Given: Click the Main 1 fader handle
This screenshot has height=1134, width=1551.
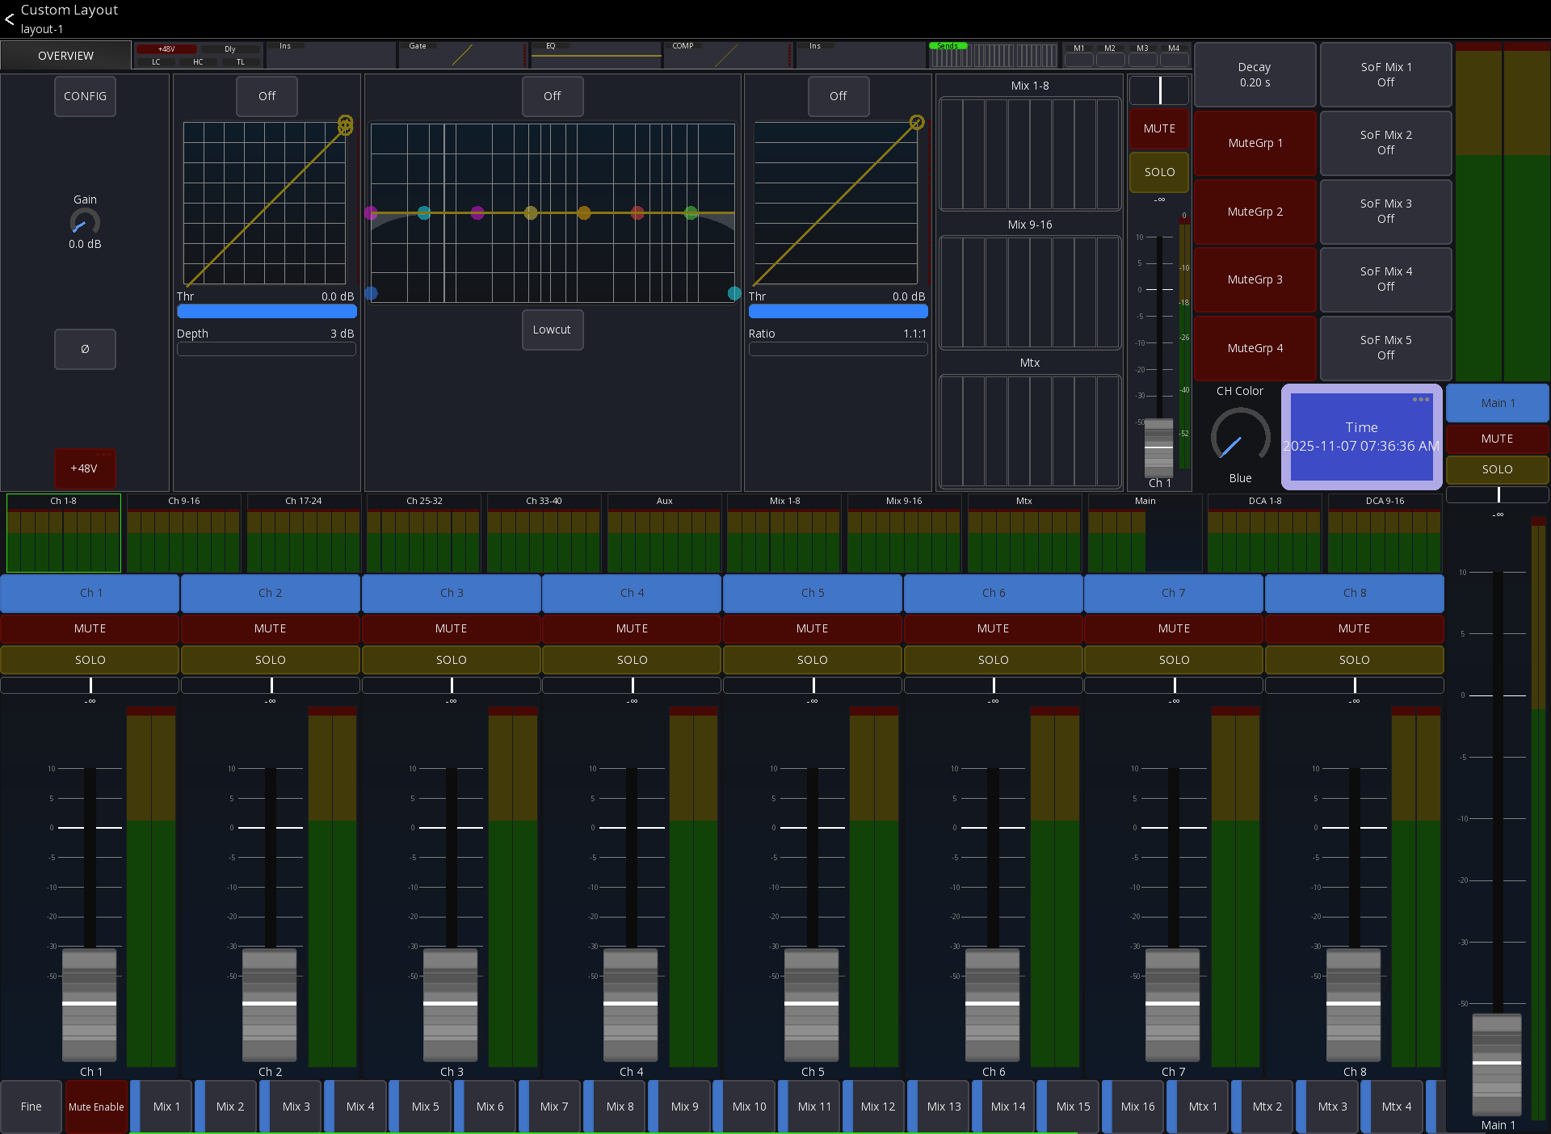Looking at the screenshot, I should (1497, 1064).
